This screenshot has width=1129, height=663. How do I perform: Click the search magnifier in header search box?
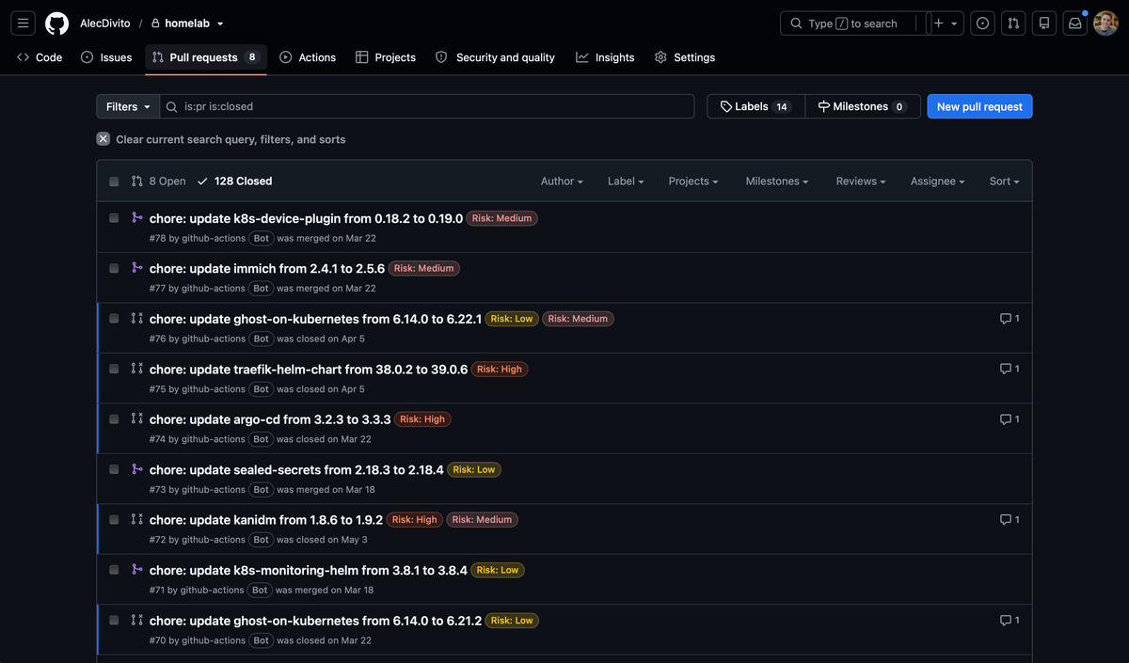pyautogui.click(x=796, y=24)
